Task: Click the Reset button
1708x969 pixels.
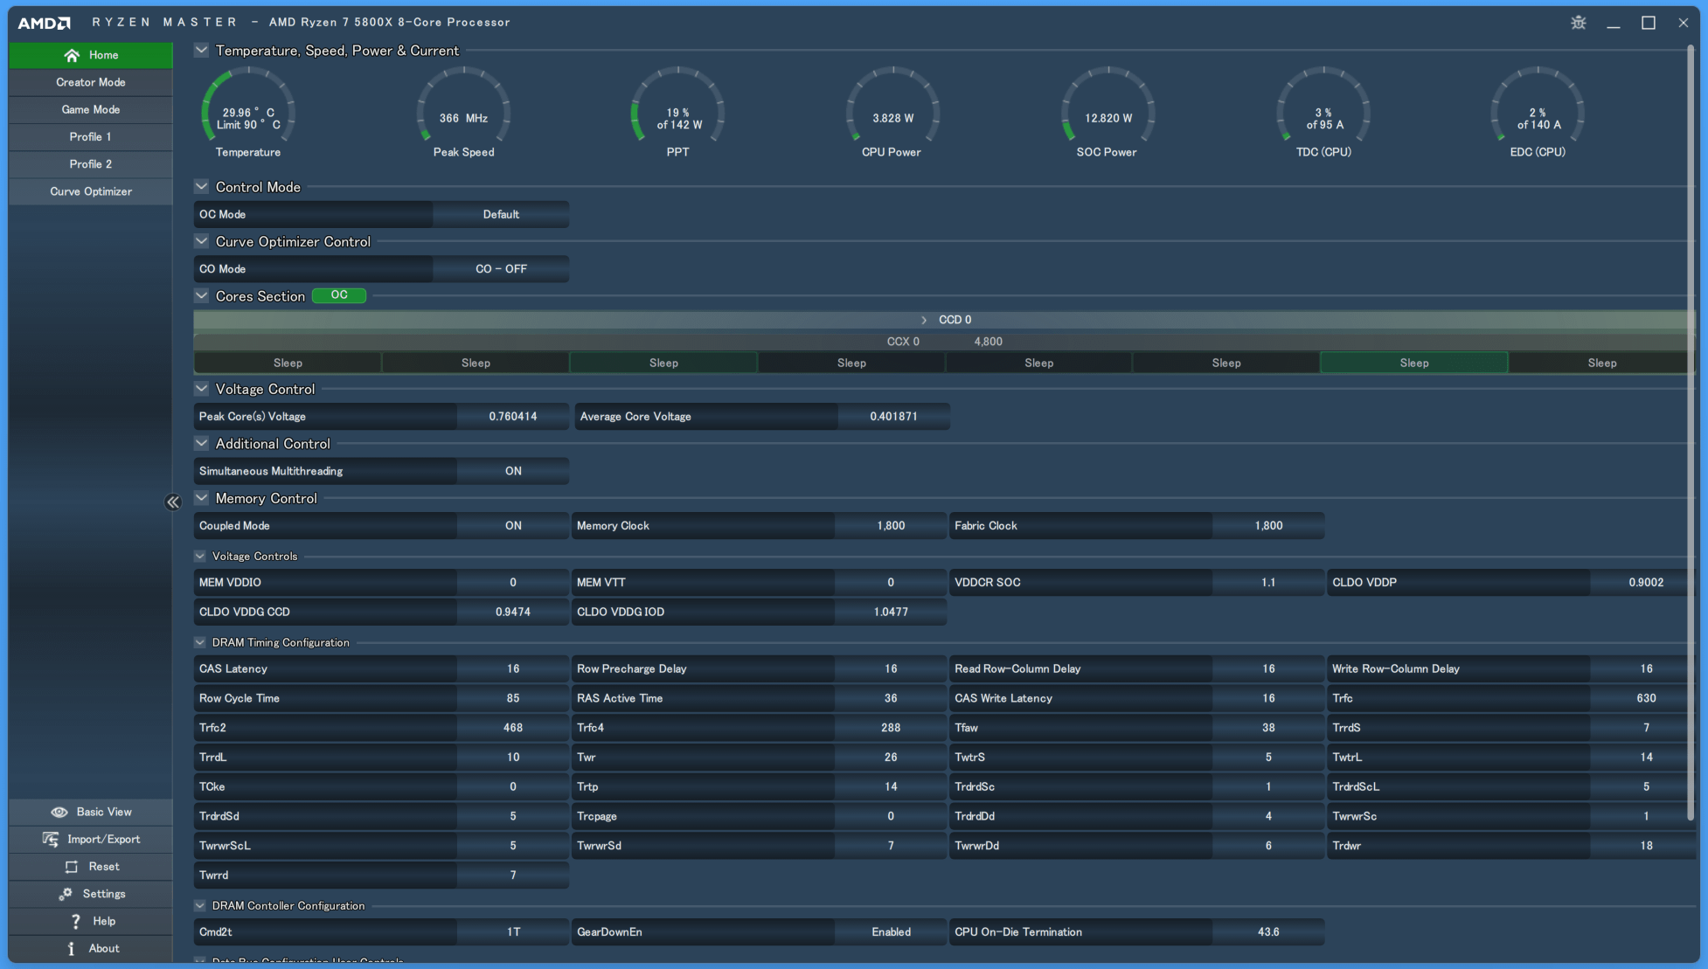Action: [x=91, y=867]
